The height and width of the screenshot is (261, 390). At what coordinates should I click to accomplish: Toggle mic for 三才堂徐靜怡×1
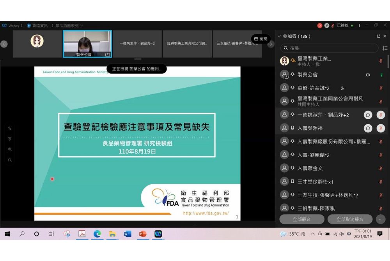tap(381, 182)
